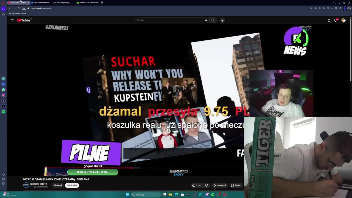Click the Zapisz save button

click(236, 185)
